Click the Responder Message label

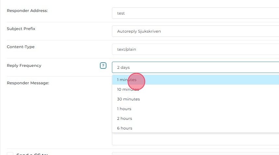click(28, 83)
